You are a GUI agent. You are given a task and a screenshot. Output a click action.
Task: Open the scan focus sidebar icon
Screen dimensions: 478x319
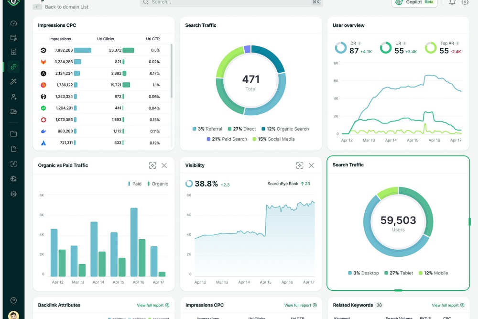point(13,164)
